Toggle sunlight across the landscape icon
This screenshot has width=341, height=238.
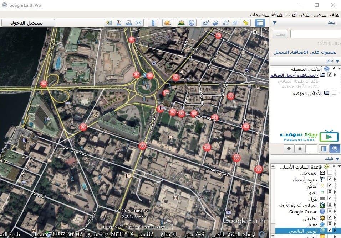pos(181,23)
